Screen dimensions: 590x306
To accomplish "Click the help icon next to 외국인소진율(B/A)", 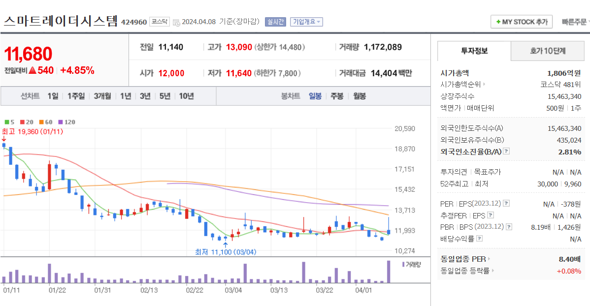I will pos(506,151).
